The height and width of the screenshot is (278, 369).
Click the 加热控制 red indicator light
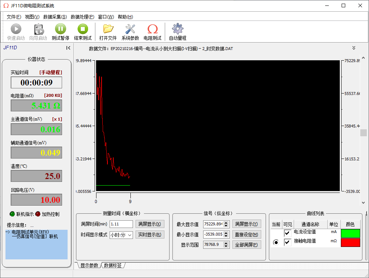tap(38, 214)
